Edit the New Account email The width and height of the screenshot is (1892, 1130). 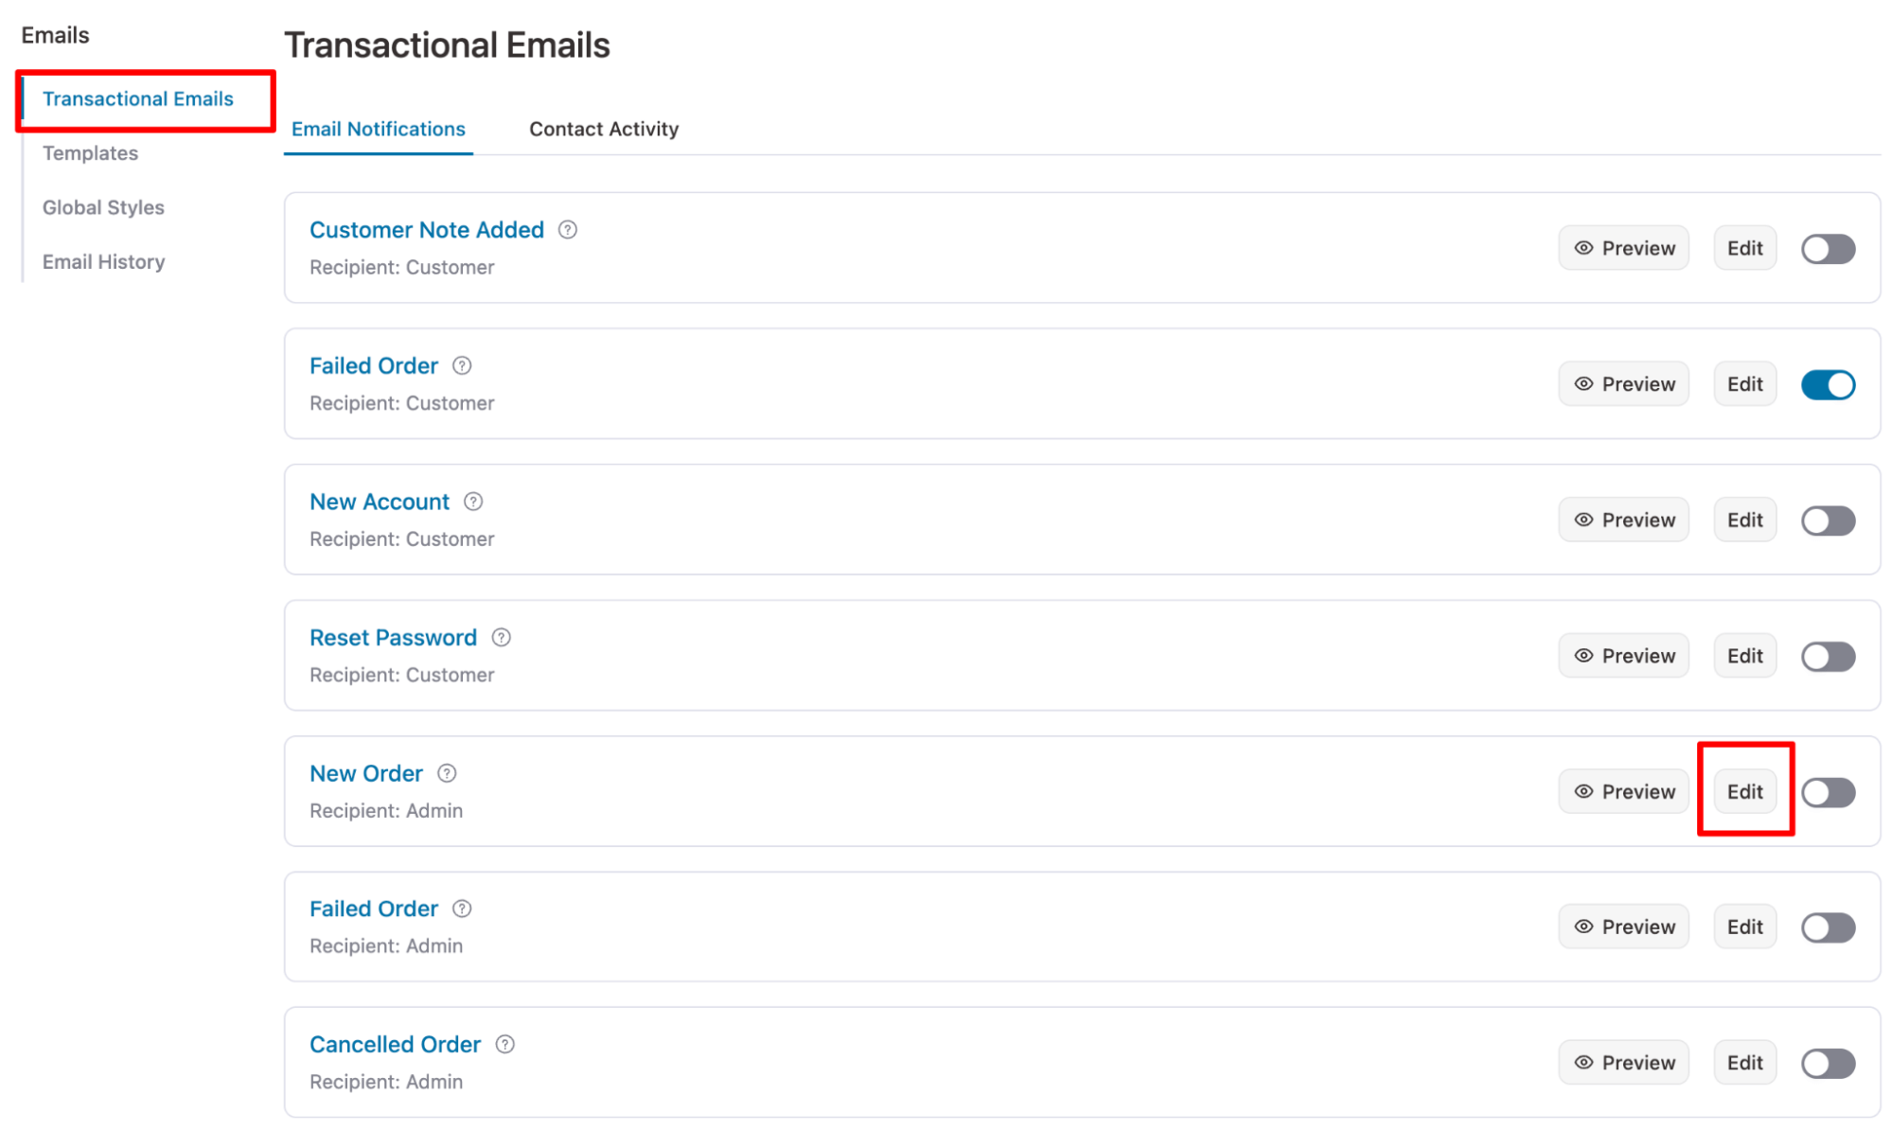(x=1744, y=520)
